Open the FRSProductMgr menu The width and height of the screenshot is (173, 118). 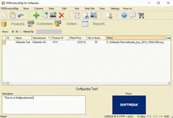10,9
